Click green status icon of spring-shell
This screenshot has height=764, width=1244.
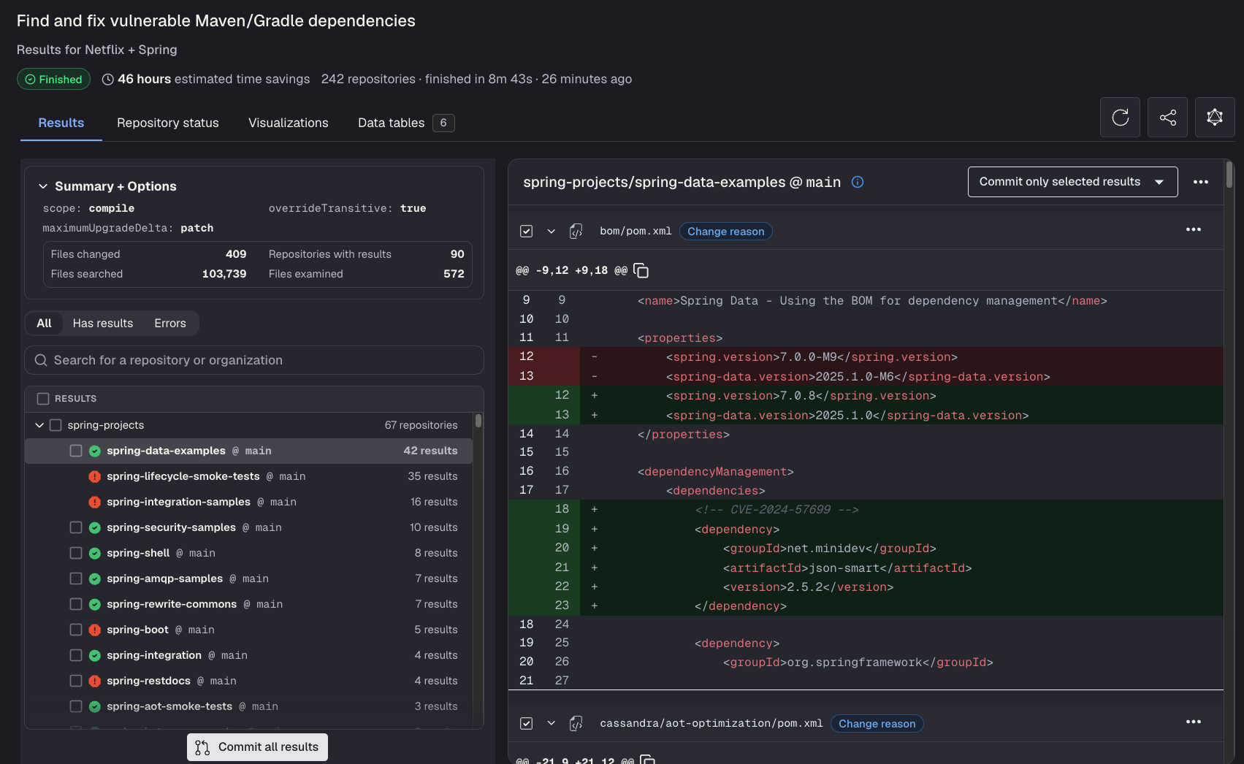[95, 553]
